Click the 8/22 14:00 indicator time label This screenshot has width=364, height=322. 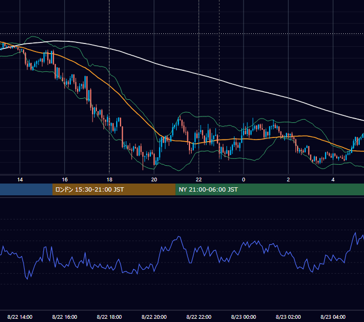pos(20,317)
